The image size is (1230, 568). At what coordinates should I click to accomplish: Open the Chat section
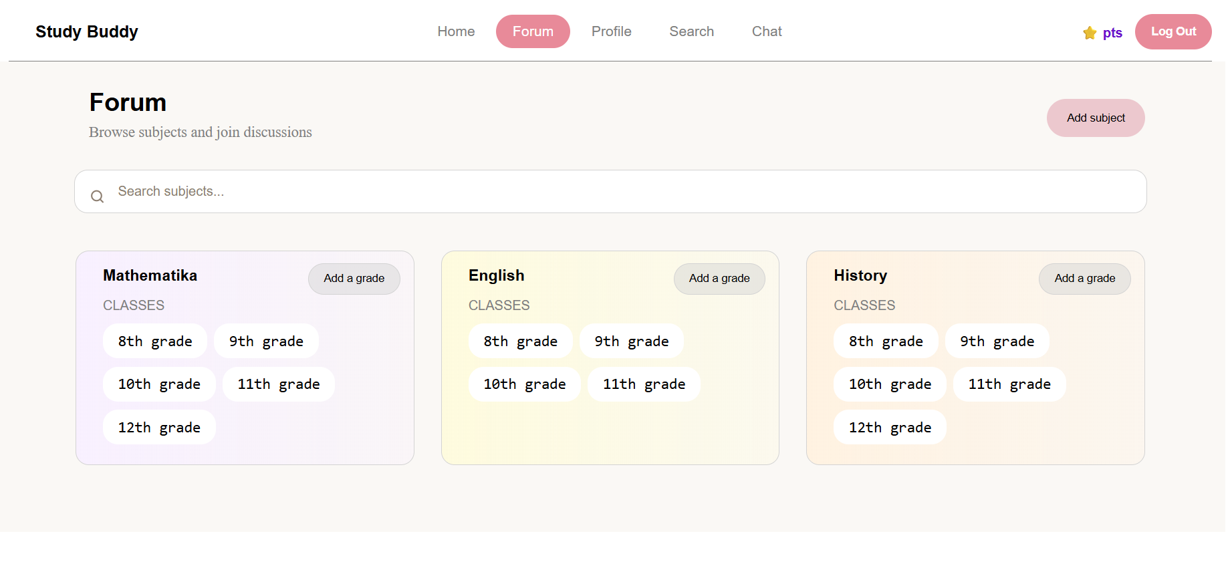pyautogui.click(x=766, y=31)
